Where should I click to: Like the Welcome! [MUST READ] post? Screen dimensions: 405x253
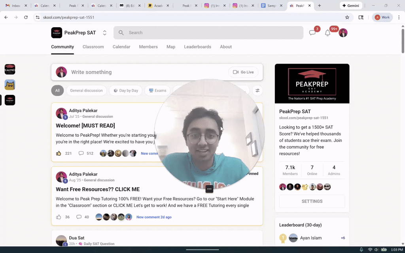[59, 153]
